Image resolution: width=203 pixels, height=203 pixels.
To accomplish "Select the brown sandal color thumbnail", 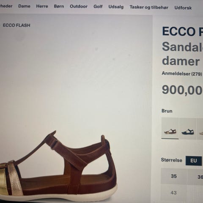I will 170,129.
